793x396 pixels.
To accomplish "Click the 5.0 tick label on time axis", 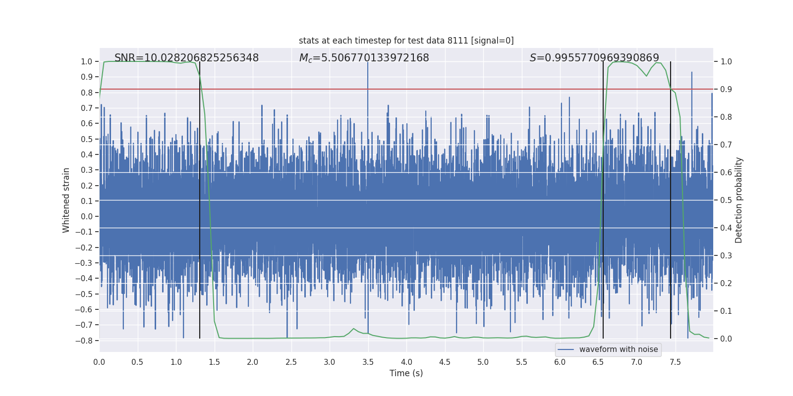I will [483, 362].
